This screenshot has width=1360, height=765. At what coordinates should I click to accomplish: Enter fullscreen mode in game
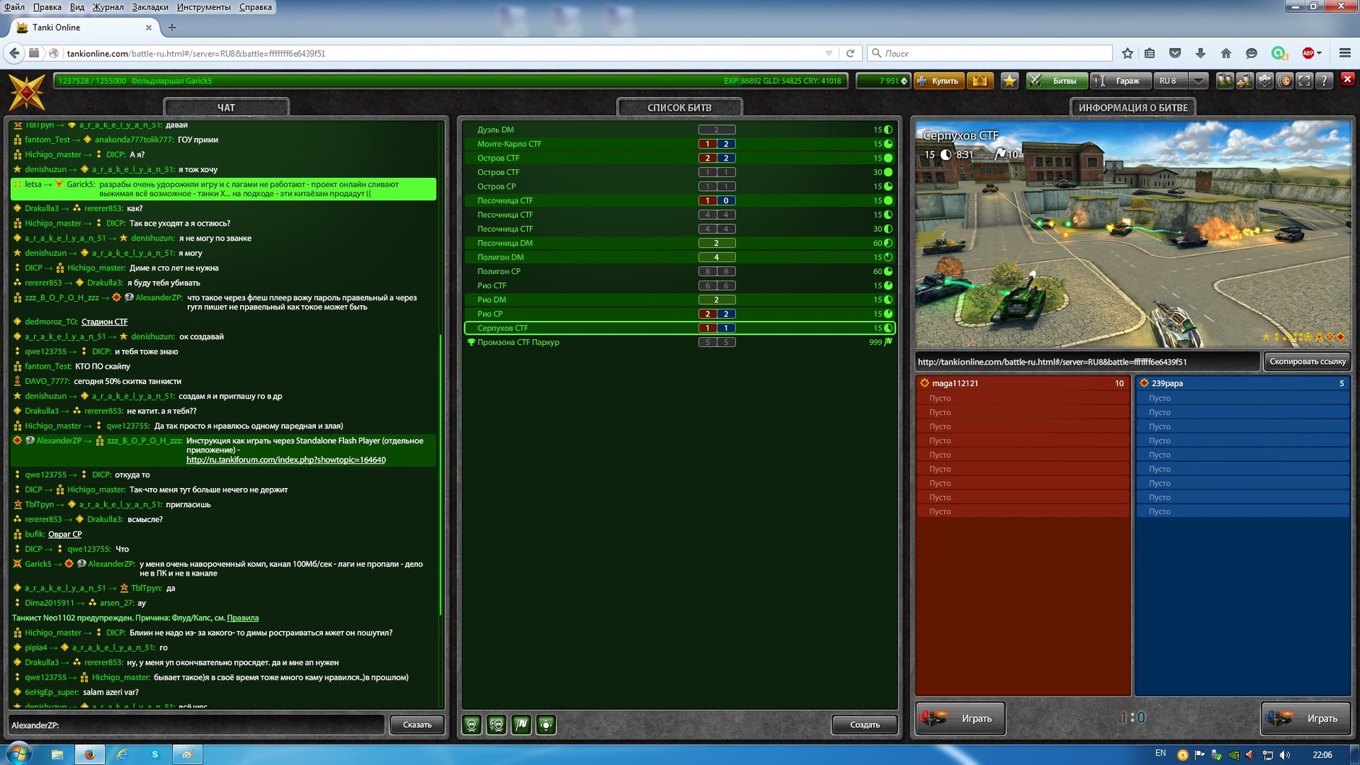[x=1304, y=81]
